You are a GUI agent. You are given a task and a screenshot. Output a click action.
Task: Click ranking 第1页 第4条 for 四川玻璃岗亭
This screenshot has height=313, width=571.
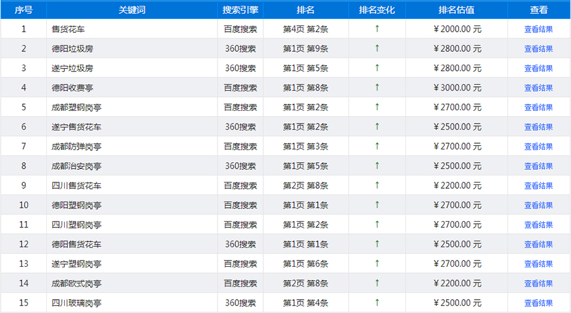[306, 303]
